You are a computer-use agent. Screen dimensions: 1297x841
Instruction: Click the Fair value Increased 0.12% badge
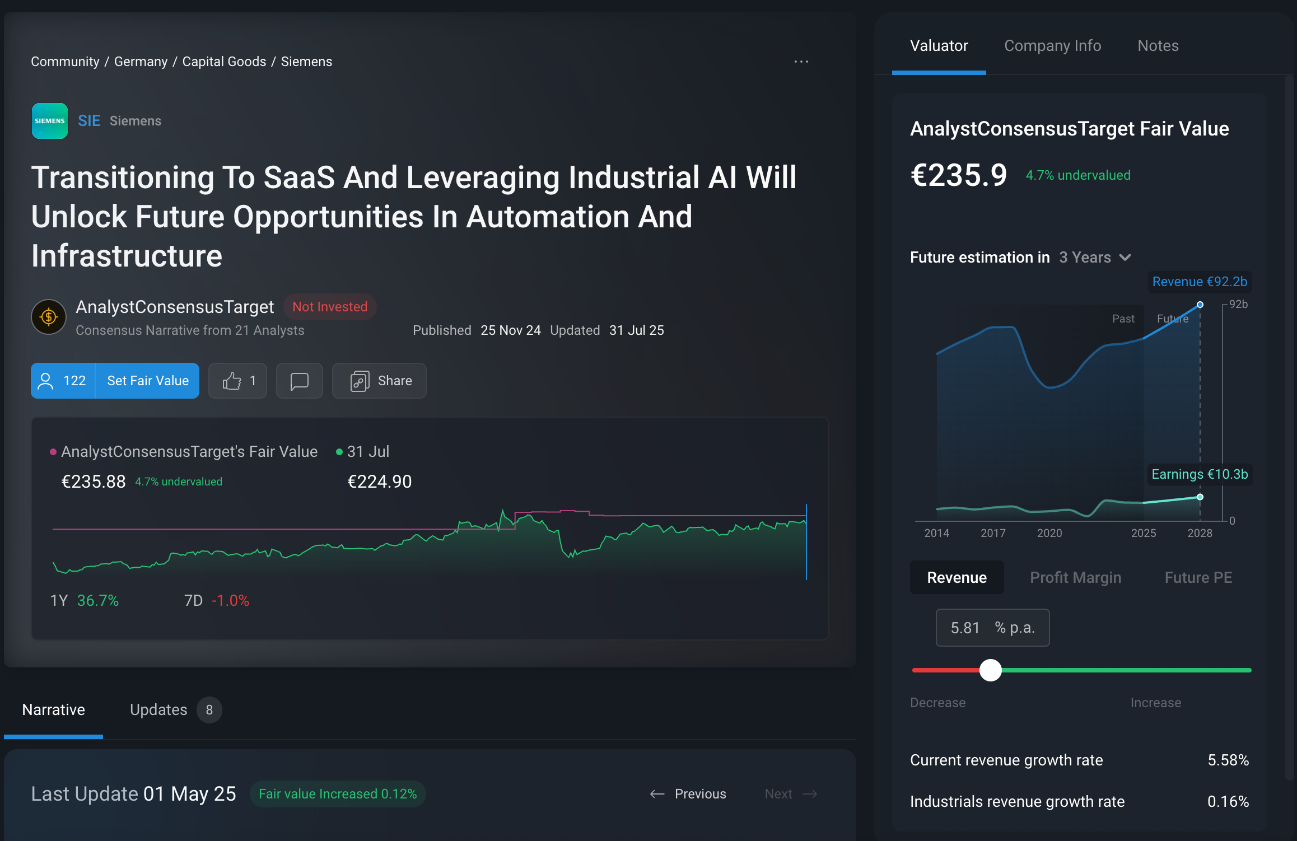338,794
